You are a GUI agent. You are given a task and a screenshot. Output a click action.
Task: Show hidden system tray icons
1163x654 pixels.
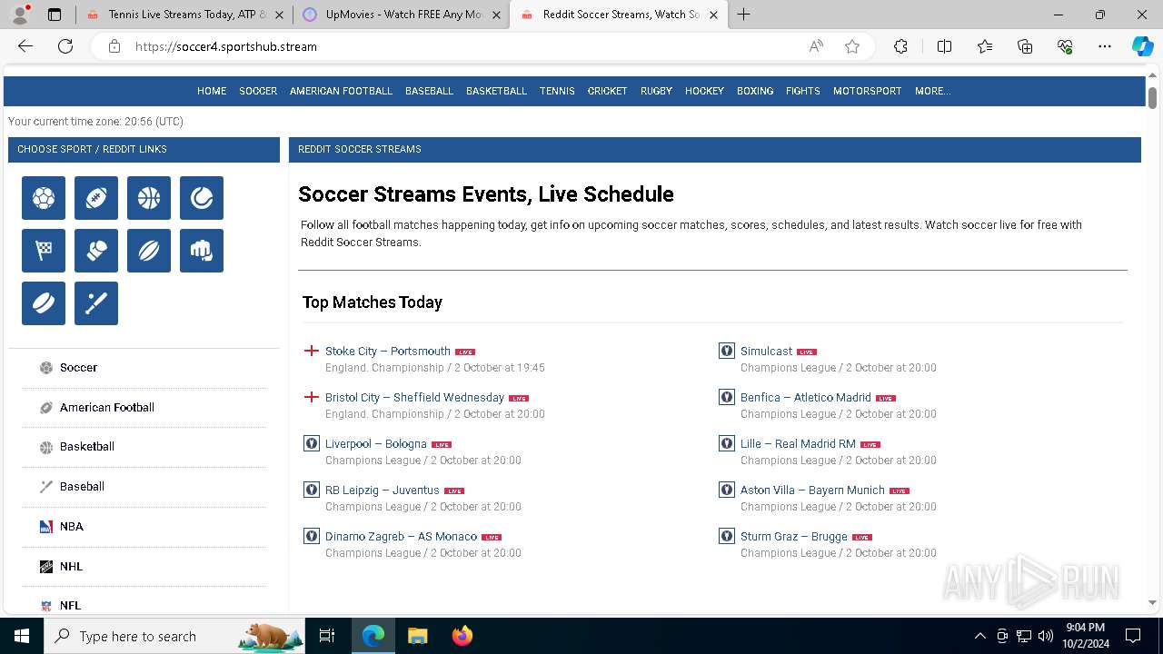[979, 636]
